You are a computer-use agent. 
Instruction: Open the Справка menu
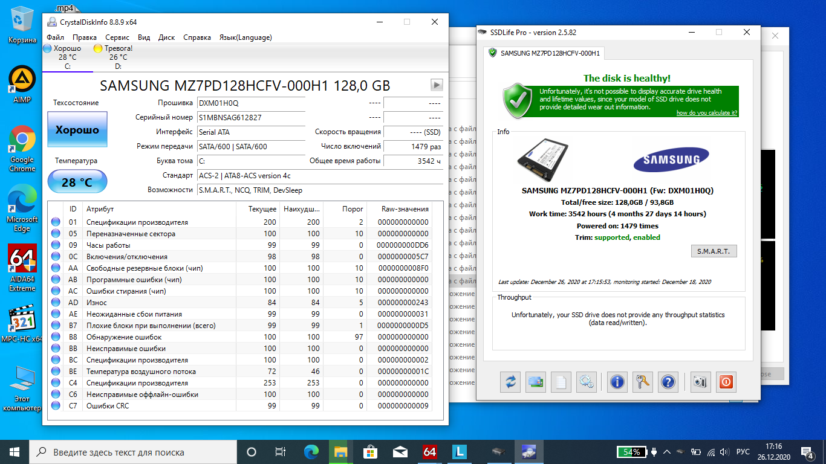tap(197, 37)
